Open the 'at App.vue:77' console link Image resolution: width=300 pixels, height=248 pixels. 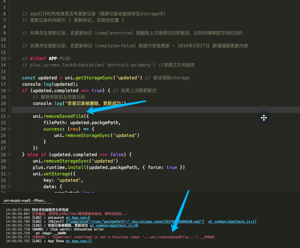coord(79,241)
